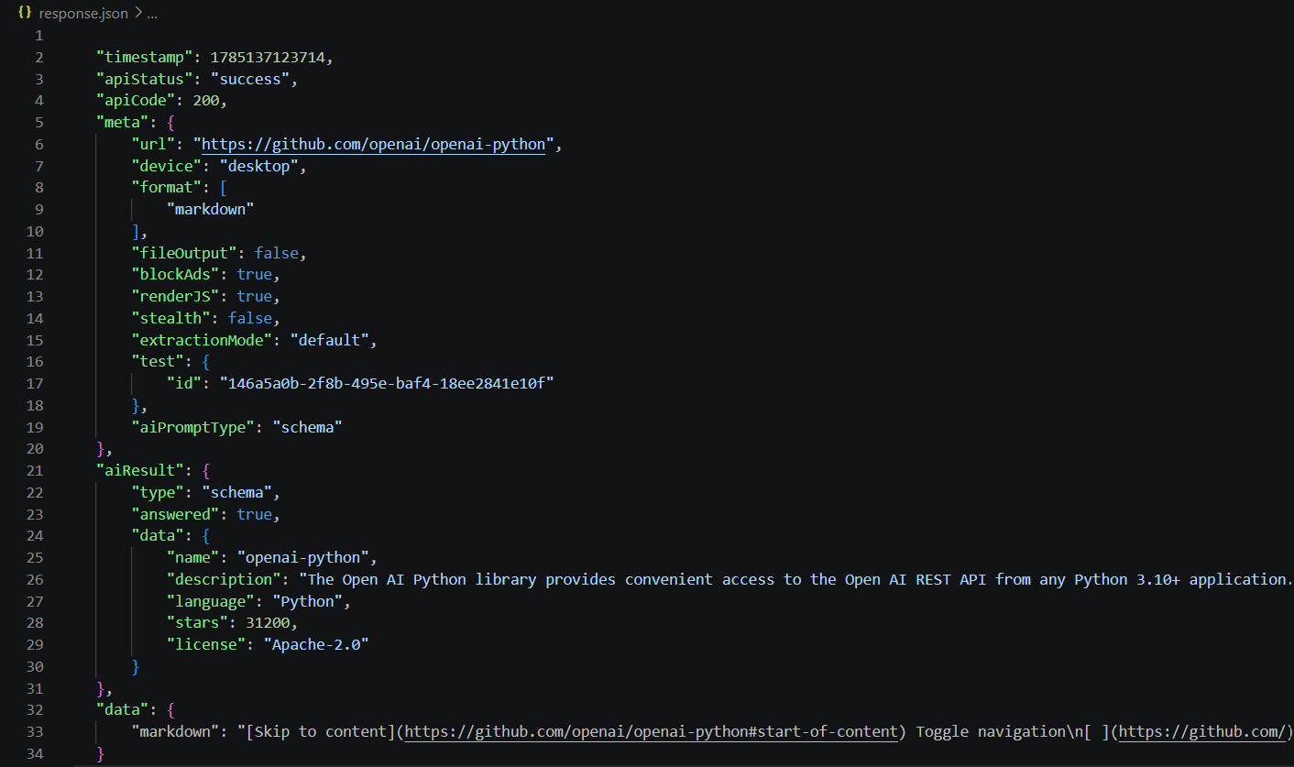
Task: Click the "description" key
Action: click(x=224, y=579)
